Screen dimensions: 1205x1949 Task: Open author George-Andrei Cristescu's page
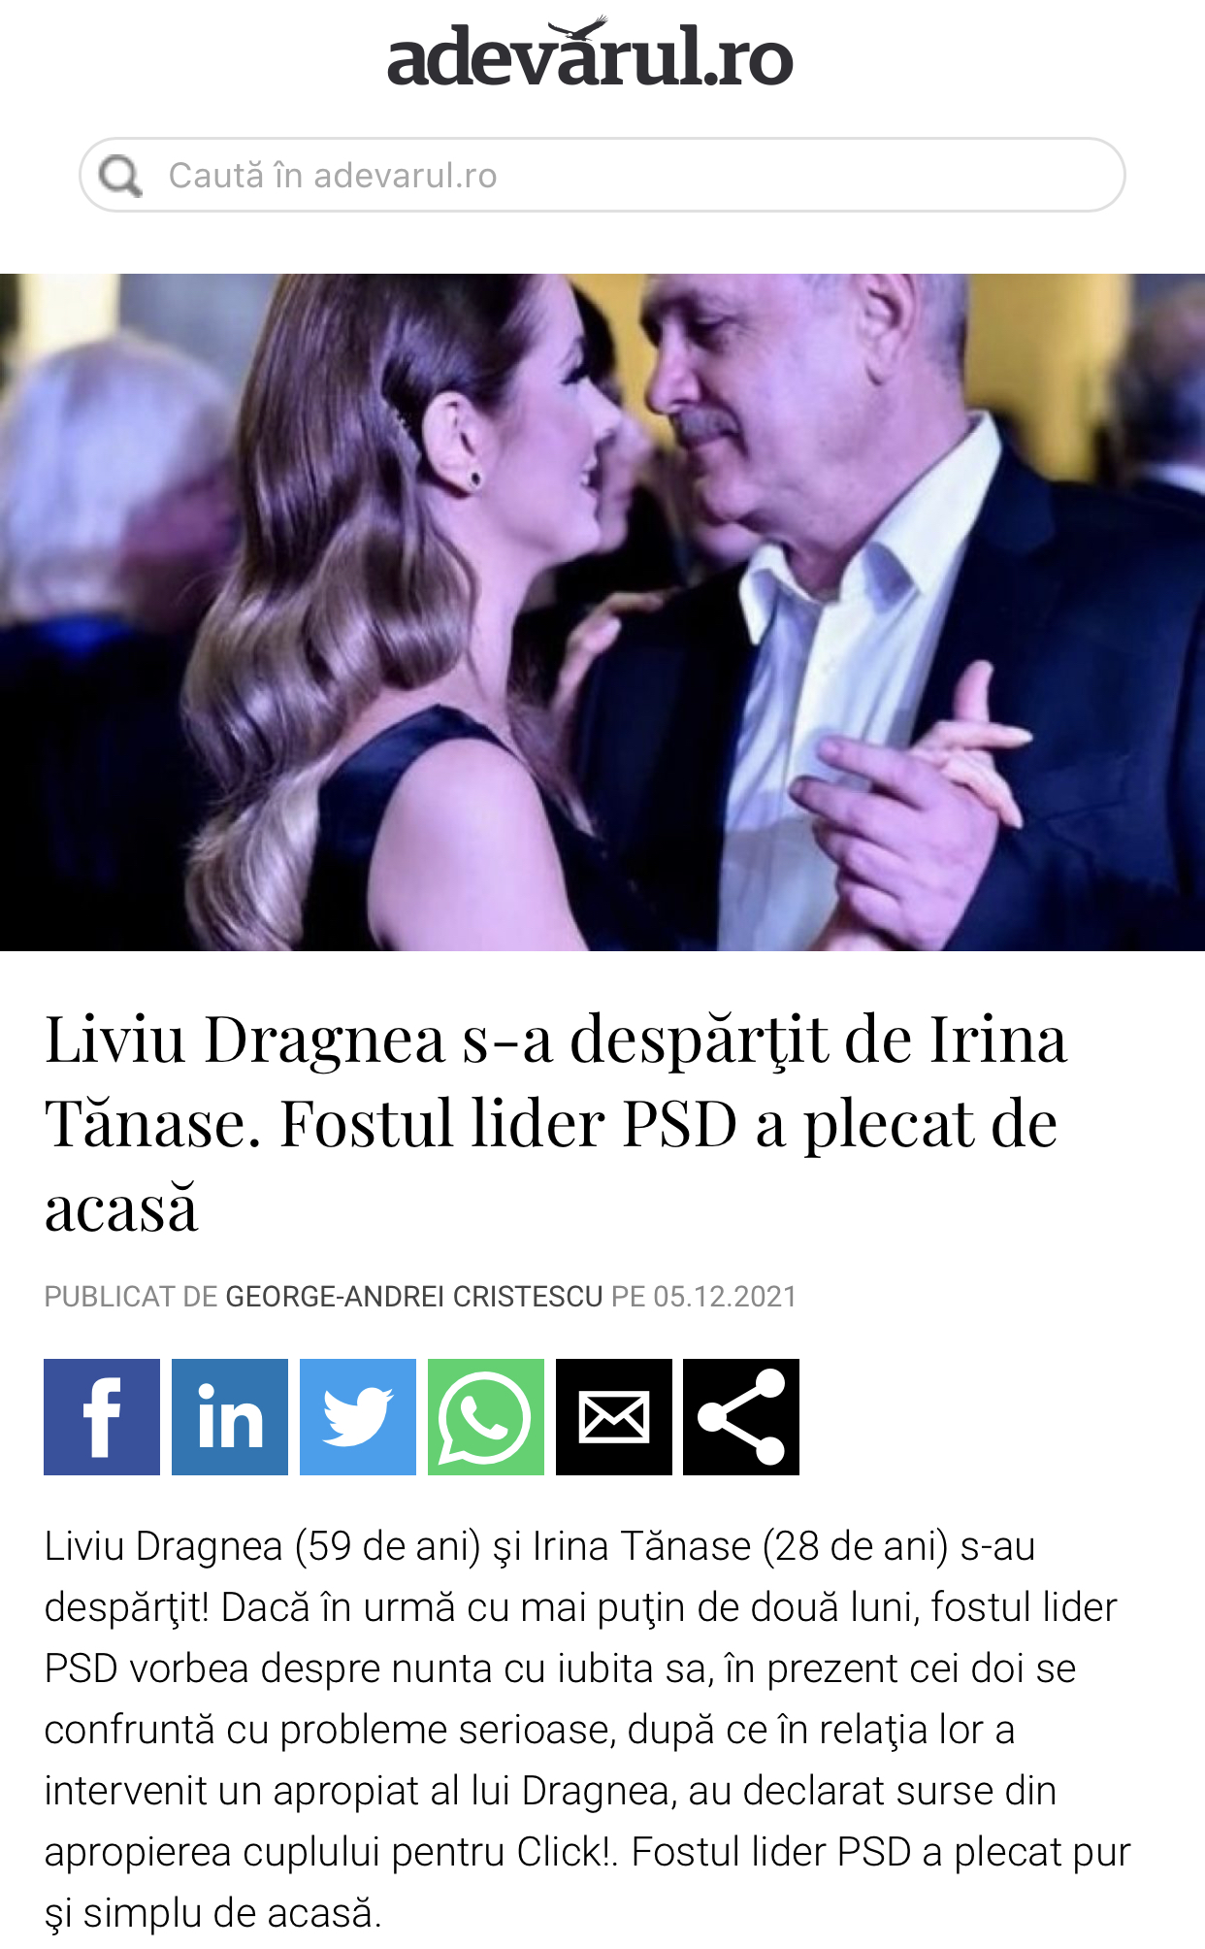[x=414, y=1297]
